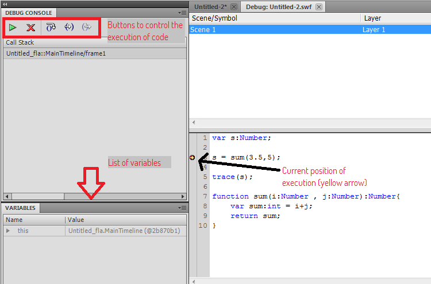This screenshot has height=284, width=431.
Task: Click line number 10 in gutter
Action: [x=203, y=225]
